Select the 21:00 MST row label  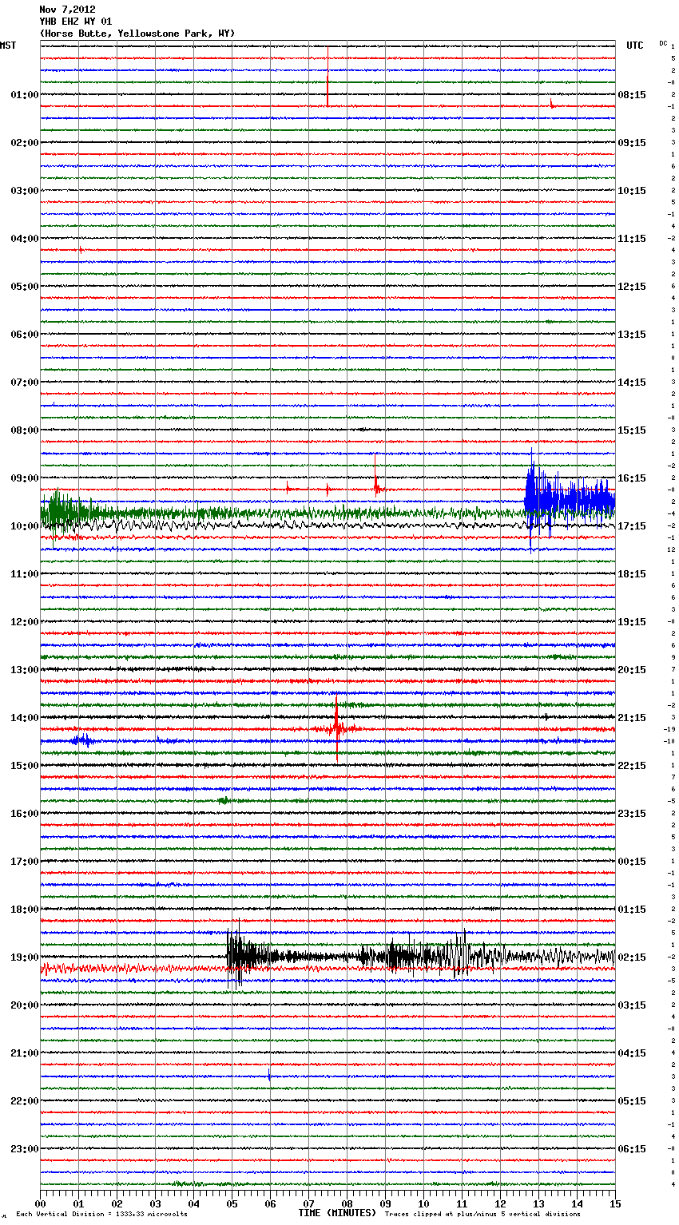point(25,1053)
